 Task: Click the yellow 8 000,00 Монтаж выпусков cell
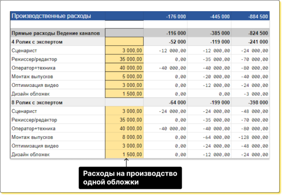click(124, 137)
